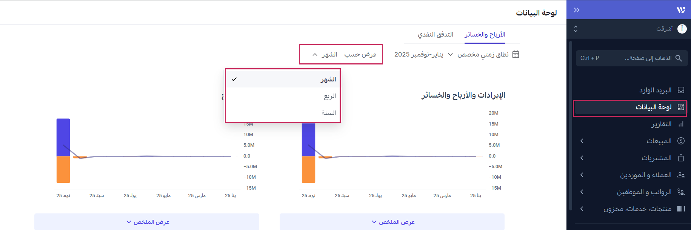Screen dimensions: 691x230
Task: Switch to the التدفق النقدي tab
Action: [435, 35]
